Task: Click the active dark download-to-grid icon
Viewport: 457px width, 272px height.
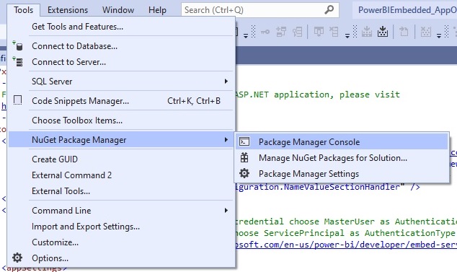Action: coord(383,32)
